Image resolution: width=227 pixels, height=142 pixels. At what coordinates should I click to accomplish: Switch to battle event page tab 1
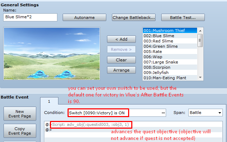click(x=49, y=101)
